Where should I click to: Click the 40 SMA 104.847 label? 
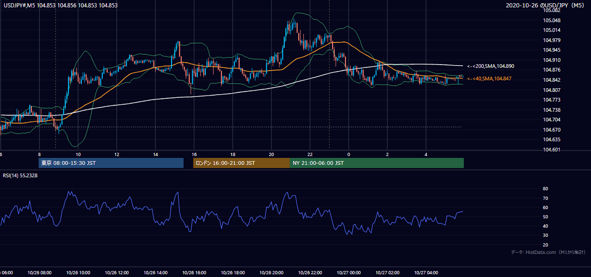pos(489,79)
